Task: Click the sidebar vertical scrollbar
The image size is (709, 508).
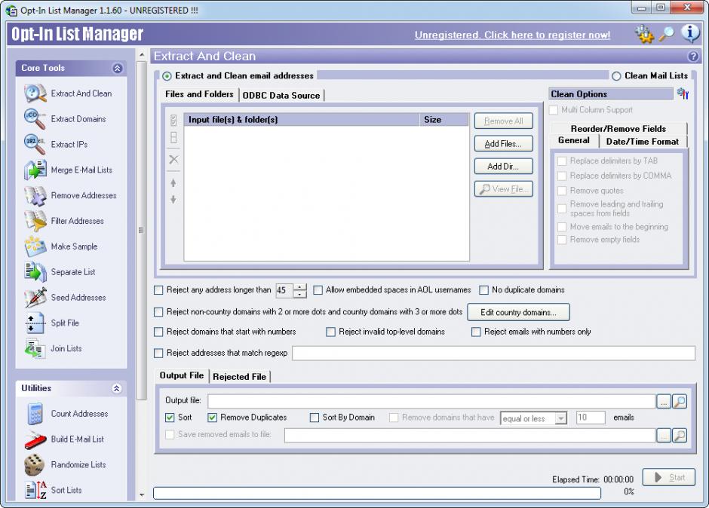Action: 141,226
